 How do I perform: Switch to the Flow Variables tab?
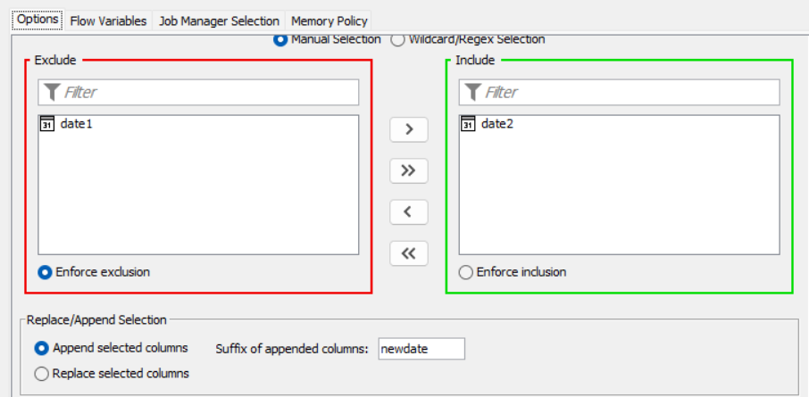[x=108, y=21]
